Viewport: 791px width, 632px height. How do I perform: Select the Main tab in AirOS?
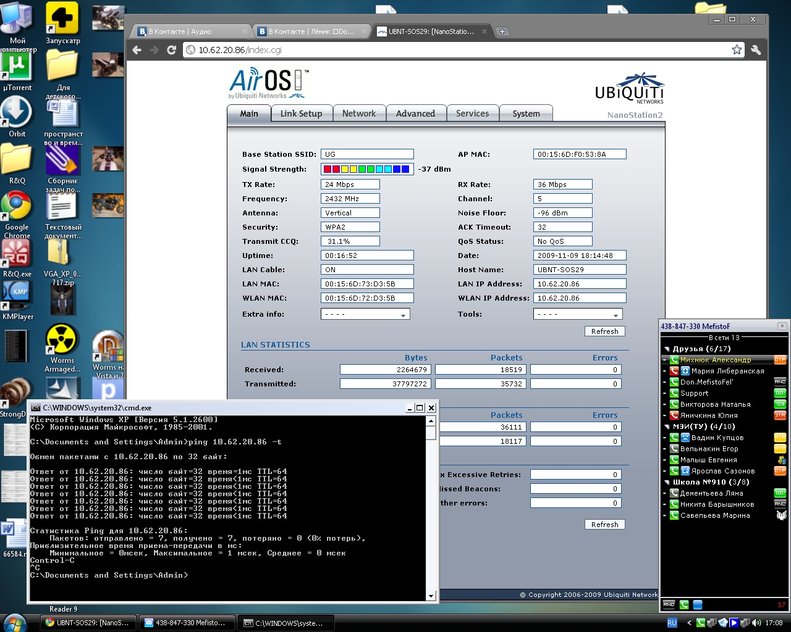tap(249, 114)
